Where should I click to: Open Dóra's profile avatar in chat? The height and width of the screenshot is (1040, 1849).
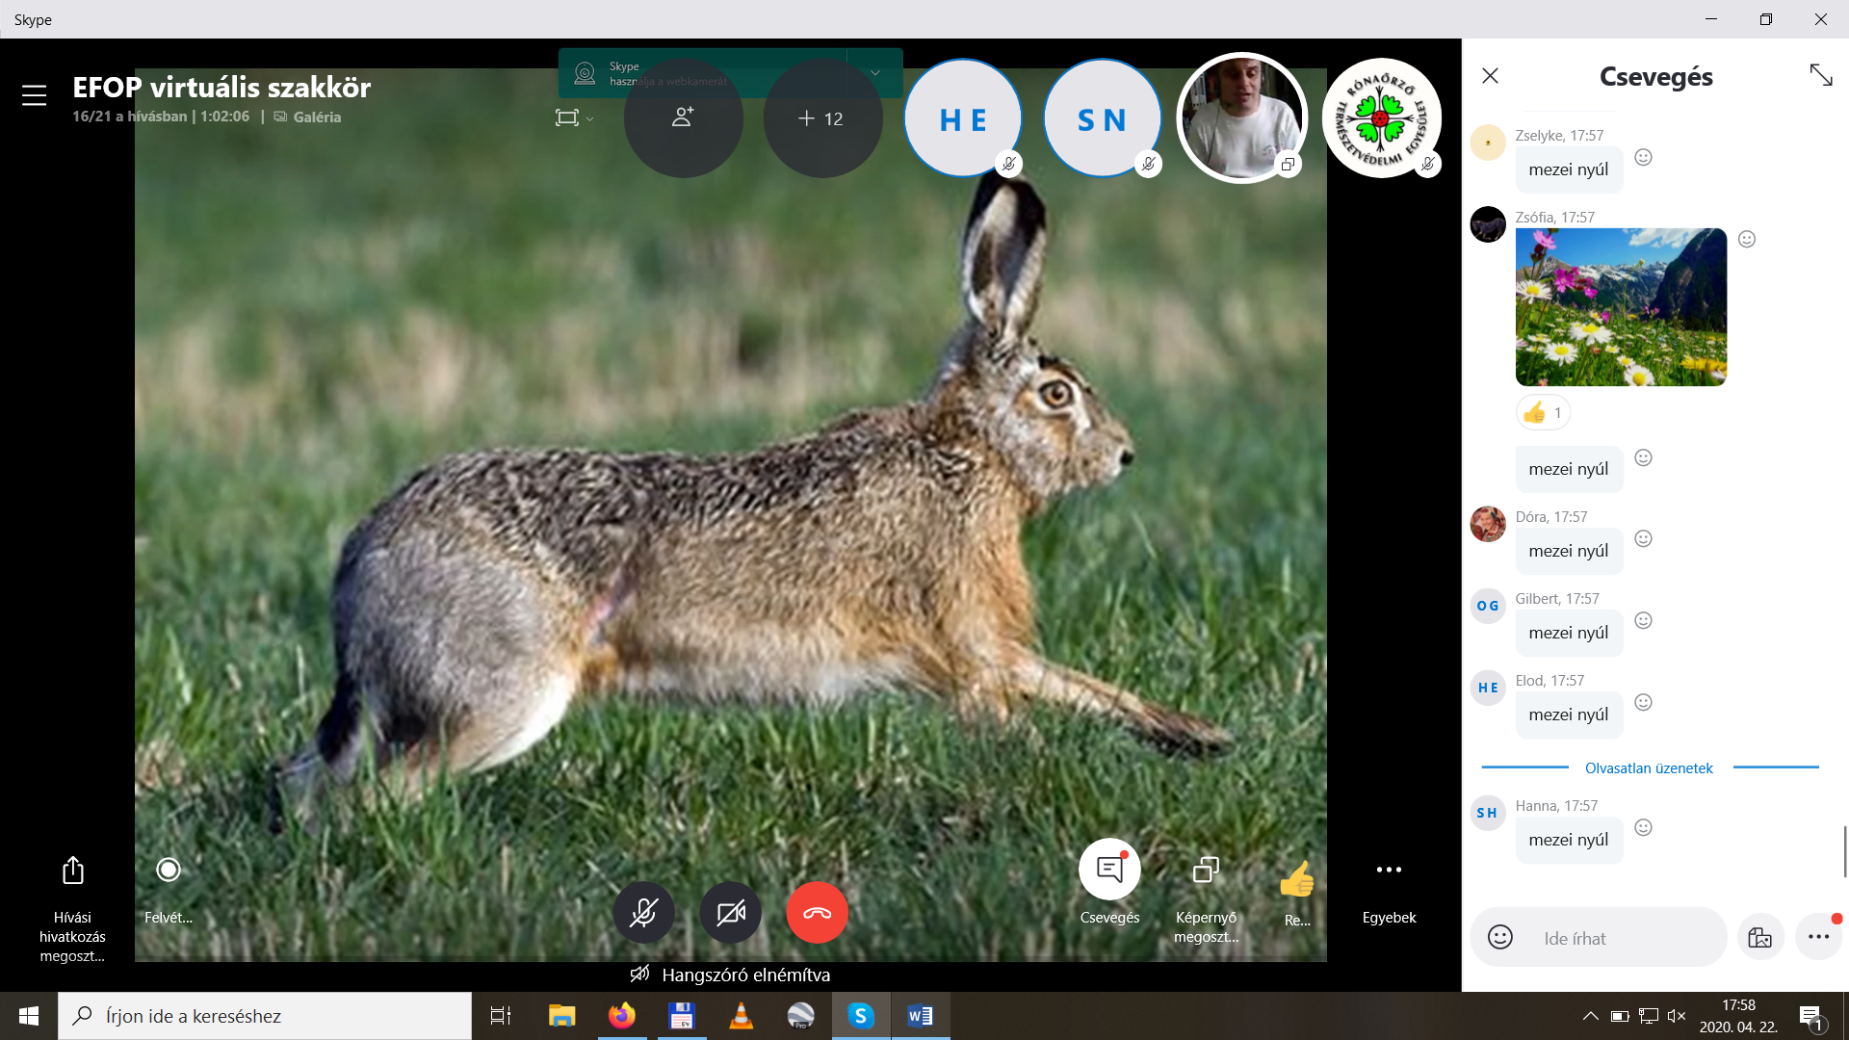pyautogui.click(x=1488, y=524)
